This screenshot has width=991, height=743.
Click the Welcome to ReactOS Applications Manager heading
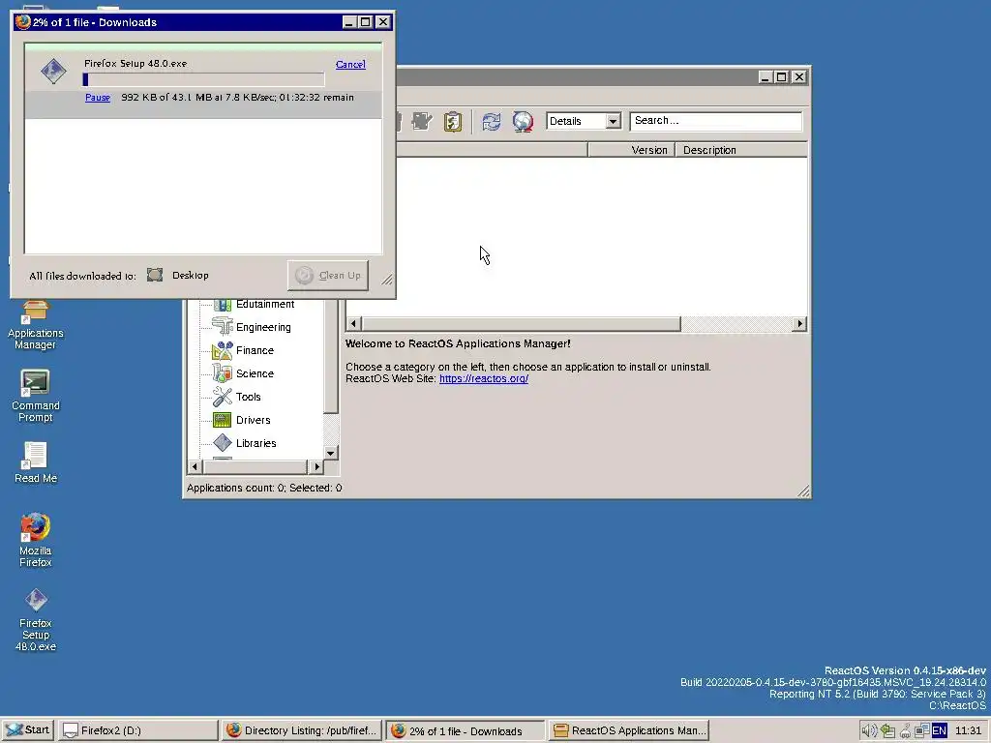pyautogui.click(x=458, y=343)
